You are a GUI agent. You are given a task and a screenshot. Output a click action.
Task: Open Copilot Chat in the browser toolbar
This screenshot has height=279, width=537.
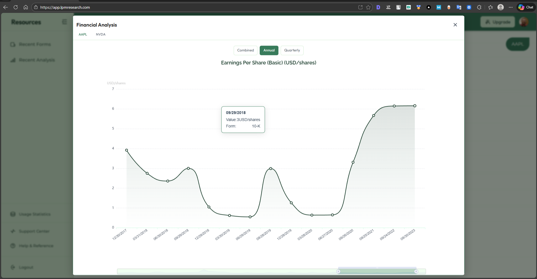click(x=526, y=7)
